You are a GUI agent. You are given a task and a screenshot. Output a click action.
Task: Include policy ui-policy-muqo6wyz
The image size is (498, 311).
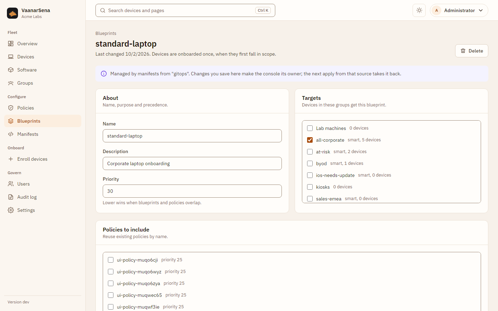point(111,272)
